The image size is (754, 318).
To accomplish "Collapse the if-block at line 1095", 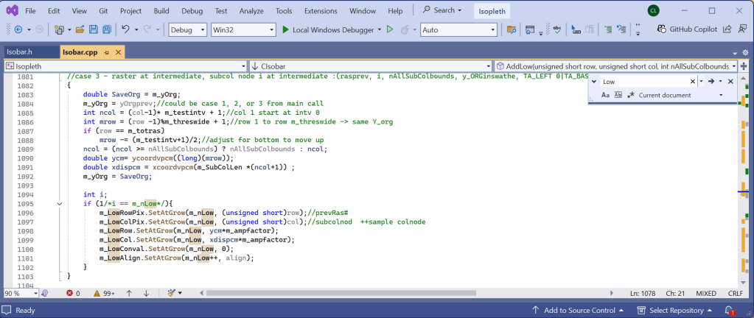I will (x=59, y=203).
